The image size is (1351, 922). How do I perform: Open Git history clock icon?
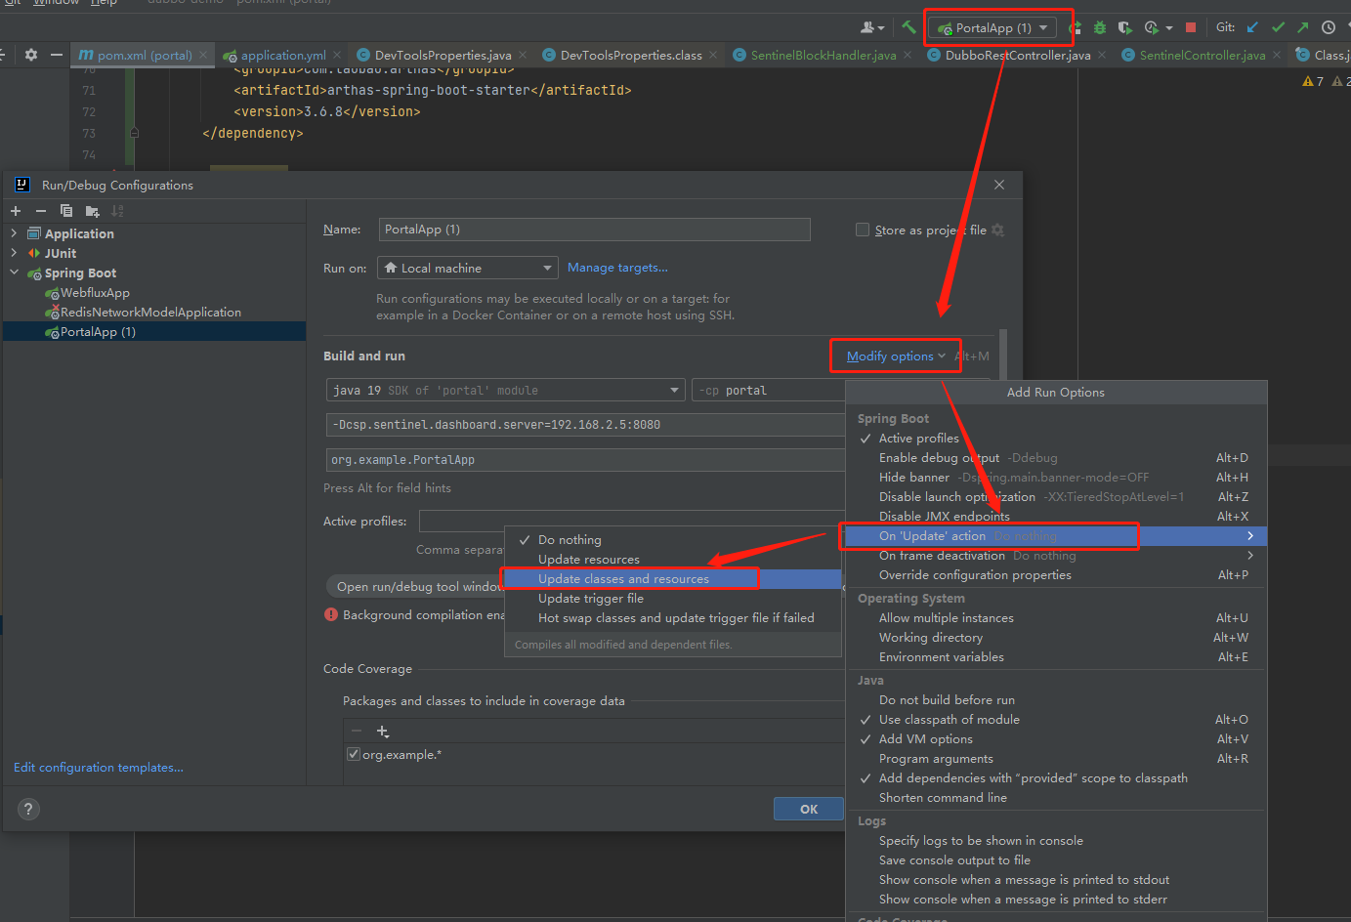(1329, 27)
